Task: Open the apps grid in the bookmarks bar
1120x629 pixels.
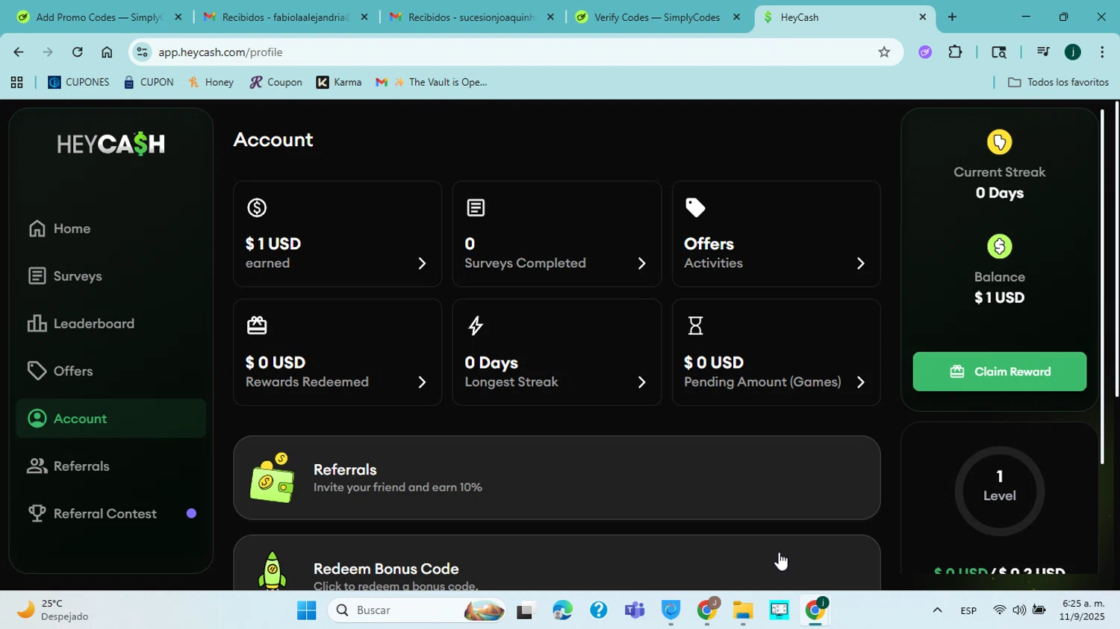Action: (16, 82)
